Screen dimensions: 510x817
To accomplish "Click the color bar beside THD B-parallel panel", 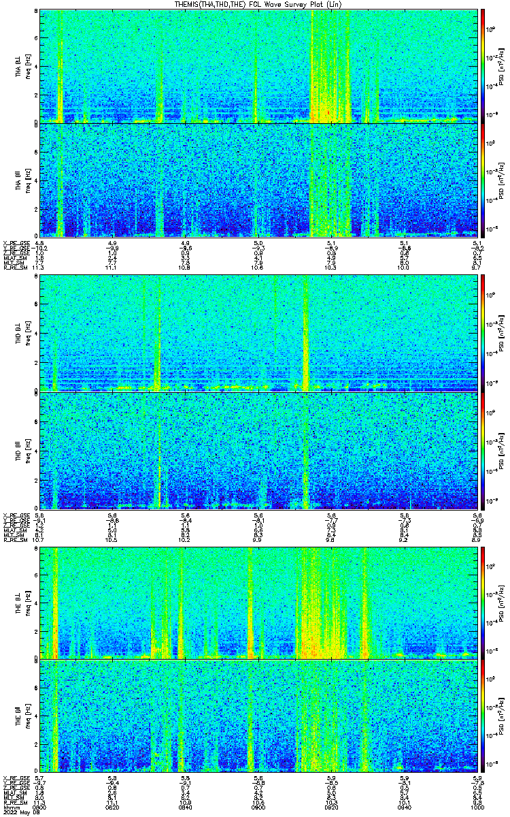I will click(483, 450).
